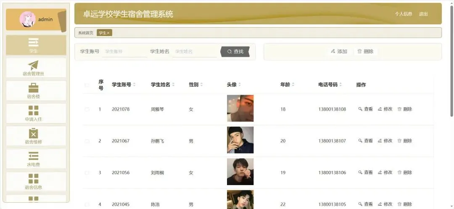Click 删除 trash icon for 孙鹏飞
454x209 pixels.
pyautogui.click(x=400, y=141)
